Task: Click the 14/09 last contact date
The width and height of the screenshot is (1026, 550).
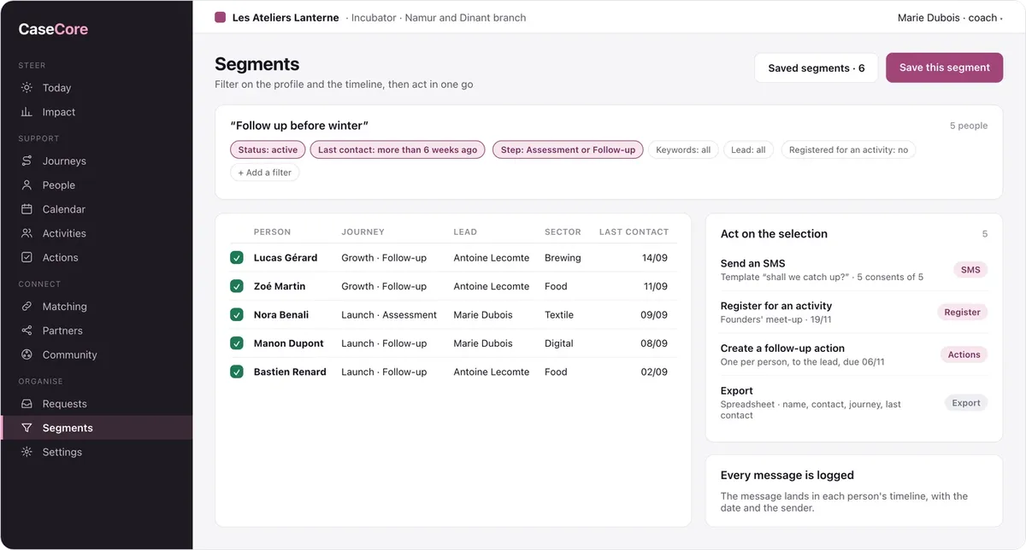Action: click(655, 258)
